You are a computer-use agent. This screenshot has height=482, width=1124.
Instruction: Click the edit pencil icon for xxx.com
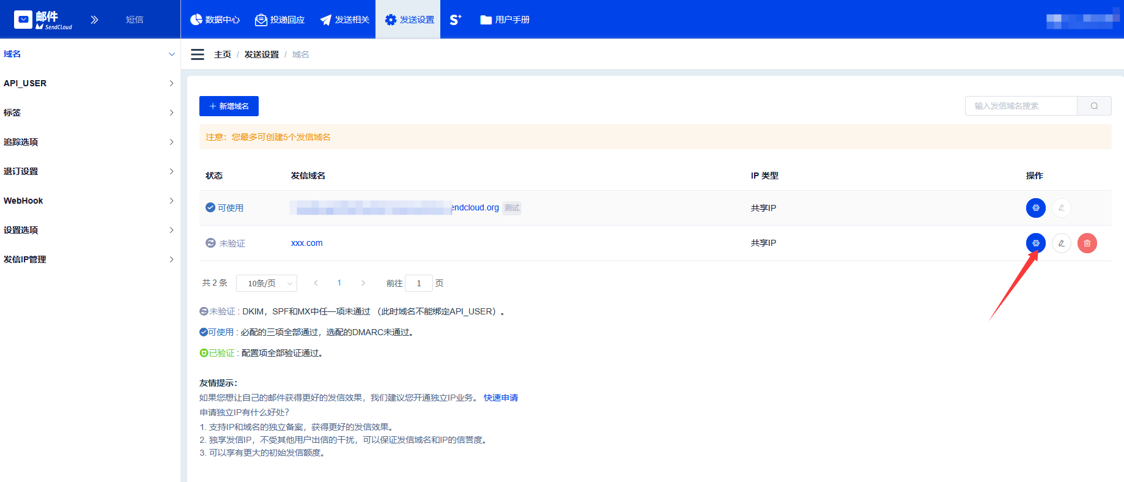click(x=1061, y=243)
